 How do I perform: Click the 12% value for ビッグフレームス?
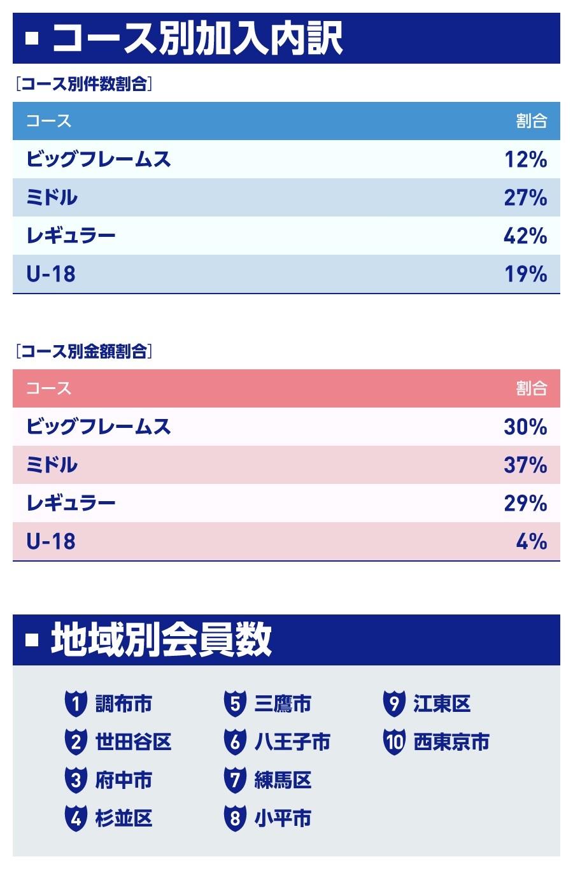(525, 159)
